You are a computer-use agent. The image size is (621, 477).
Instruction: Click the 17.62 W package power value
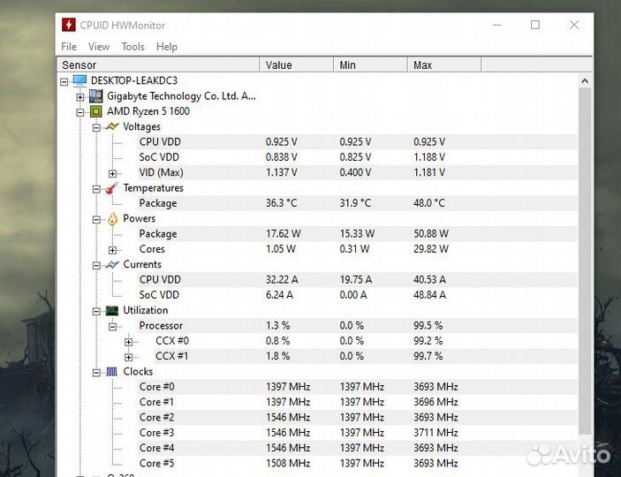[284, 234]
